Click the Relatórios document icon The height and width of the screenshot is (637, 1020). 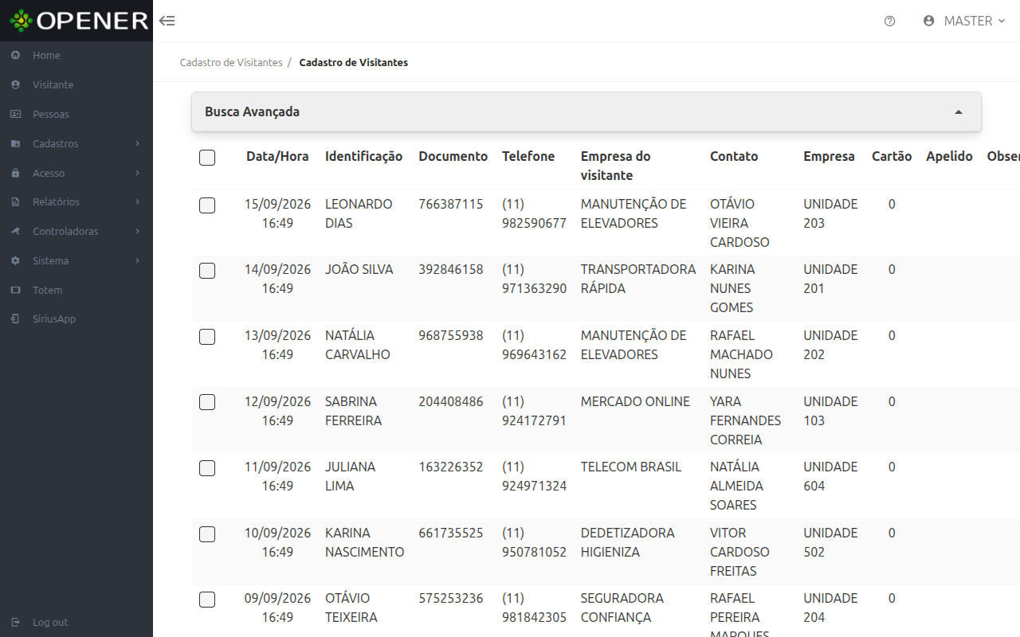[x=15, y=202]
